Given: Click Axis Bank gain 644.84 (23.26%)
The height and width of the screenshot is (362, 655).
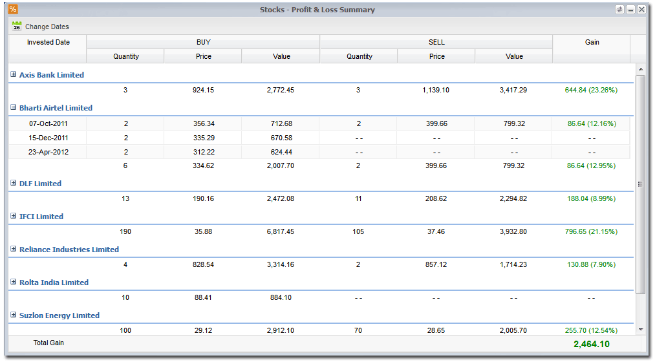Looking at the screenshot, I should click(x=591, y=90).
